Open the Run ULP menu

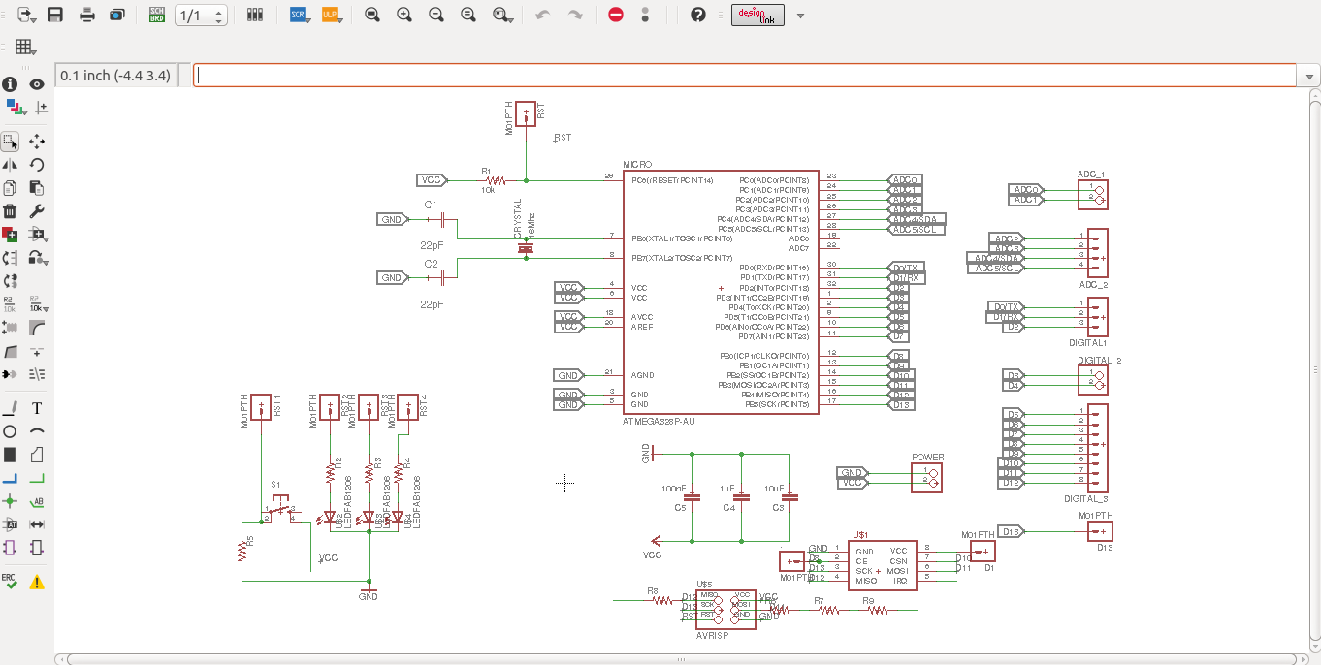330,15
